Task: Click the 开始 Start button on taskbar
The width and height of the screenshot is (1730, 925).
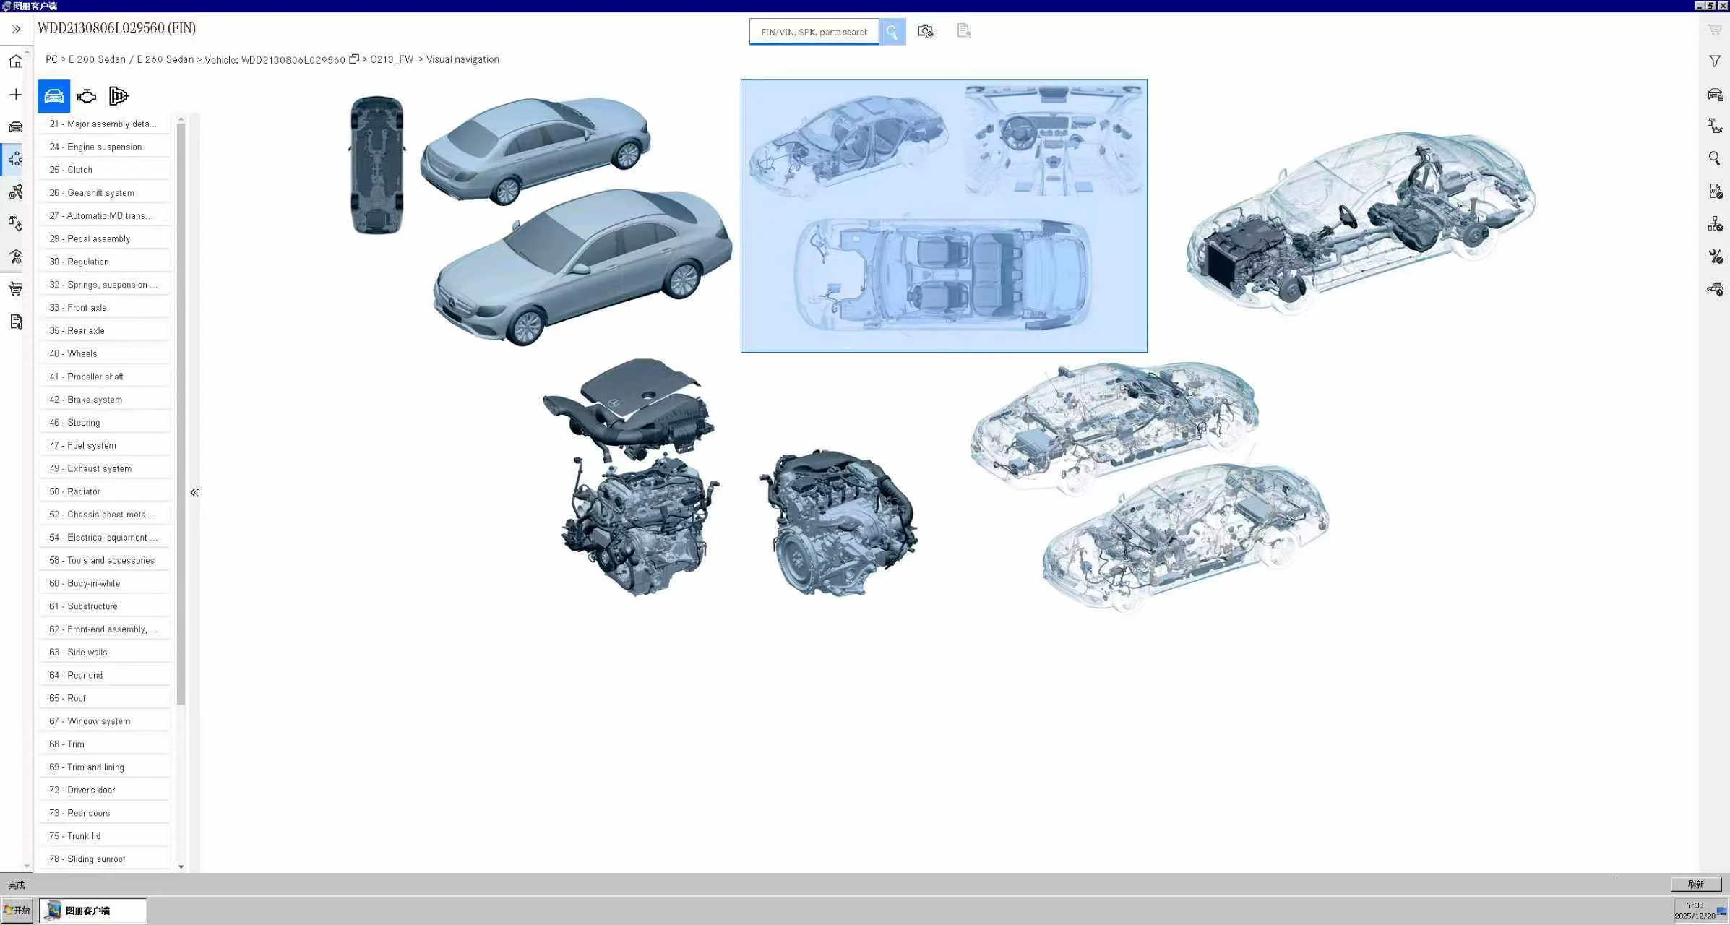Action: (17, 910)
